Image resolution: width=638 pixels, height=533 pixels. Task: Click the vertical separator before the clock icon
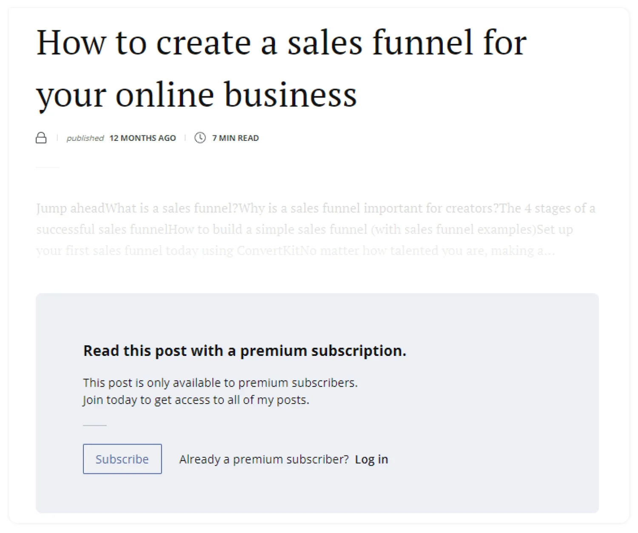185,138
